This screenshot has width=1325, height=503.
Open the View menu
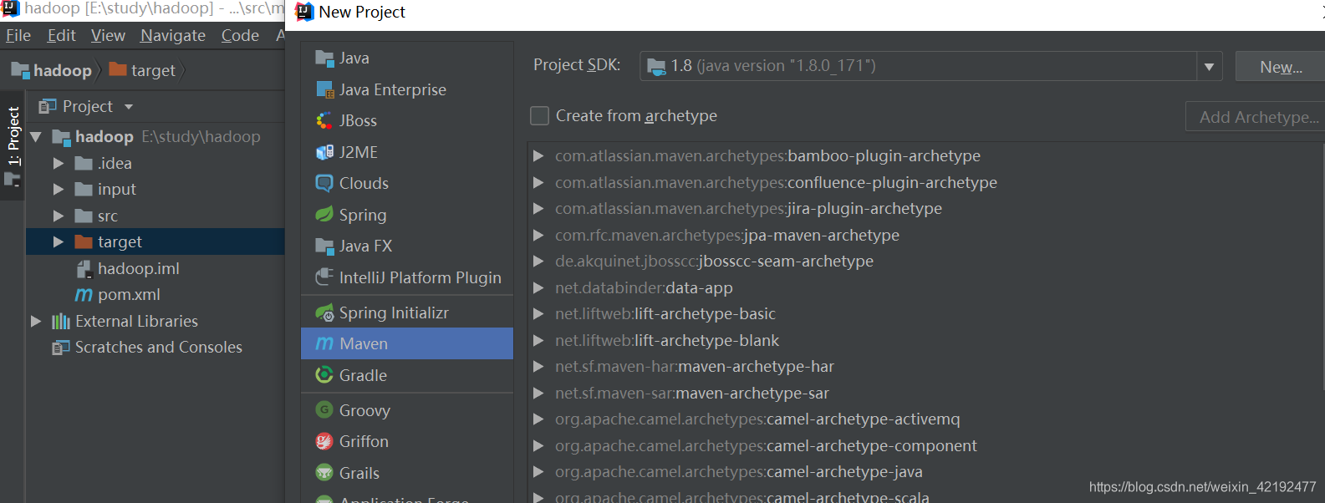tap(108, 36)
